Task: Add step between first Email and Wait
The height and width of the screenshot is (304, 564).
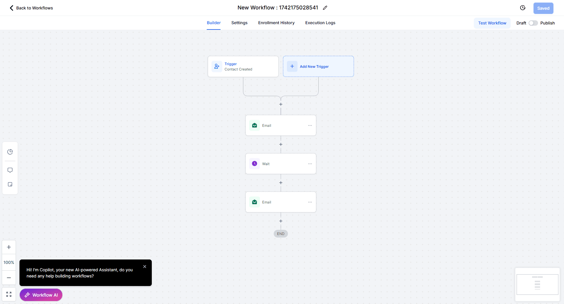Action: click(x=281, y=144)
